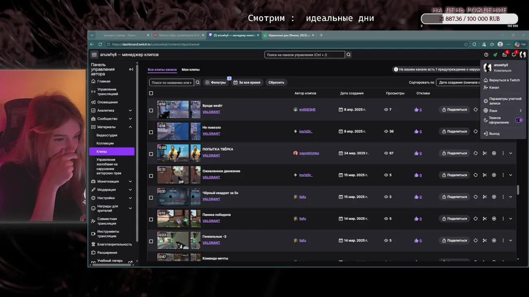Open the zapret0chka clip author link

tap(309, 153)
